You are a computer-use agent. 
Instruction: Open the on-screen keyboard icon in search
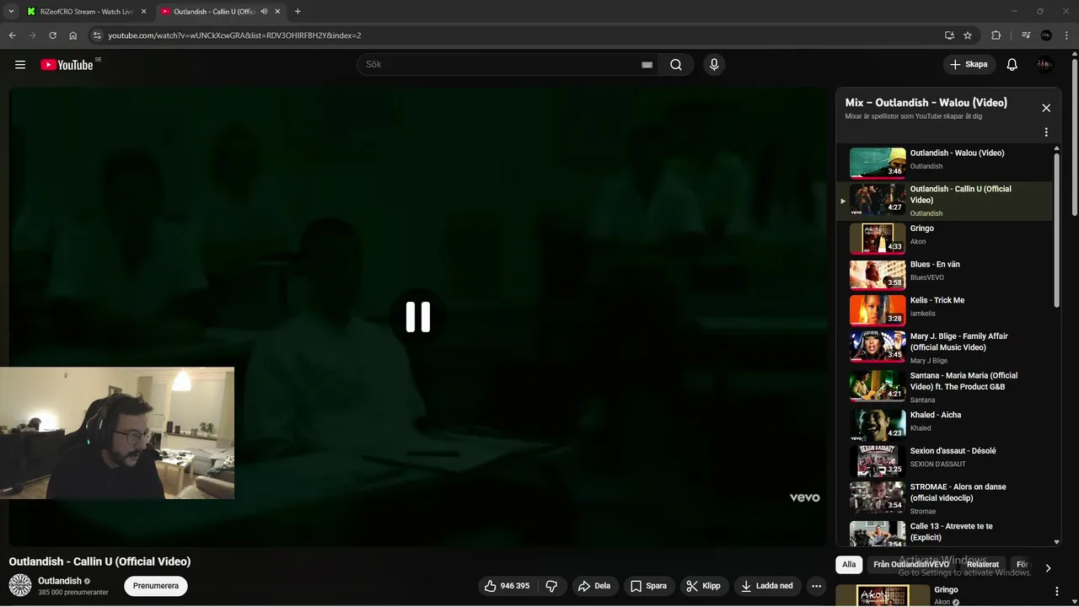coord(647,65)
